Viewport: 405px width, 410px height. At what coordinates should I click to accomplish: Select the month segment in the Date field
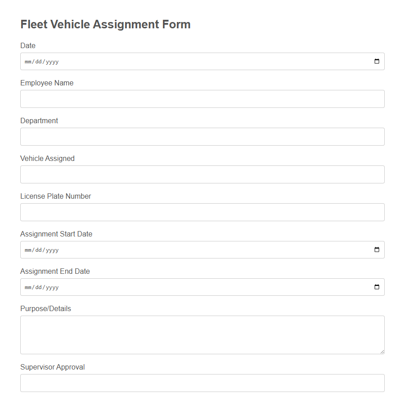27,62
